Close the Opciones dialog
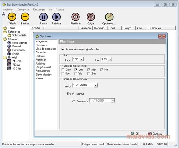179x148 pixels. (162, 36)
